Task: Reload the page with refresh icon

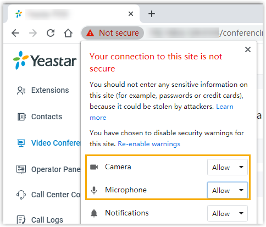Action: [x=51, y=33]
